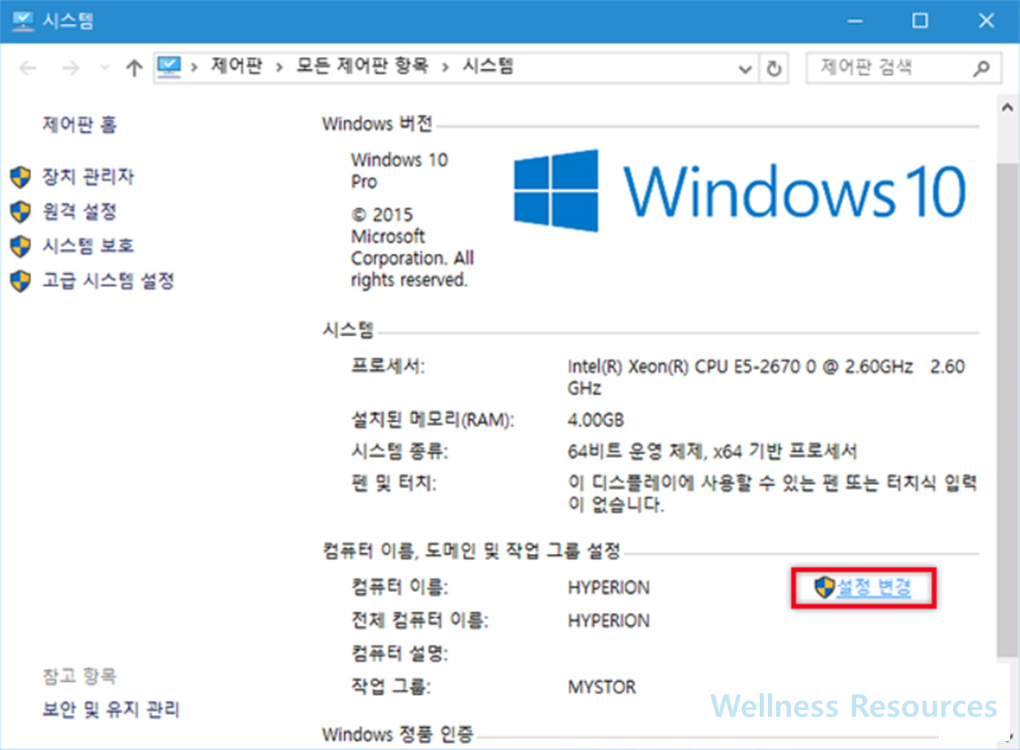The width and height of the screenshot is (1020, 750).
Task: Minimize the 시스템 window
Action: tap(854, 20)
